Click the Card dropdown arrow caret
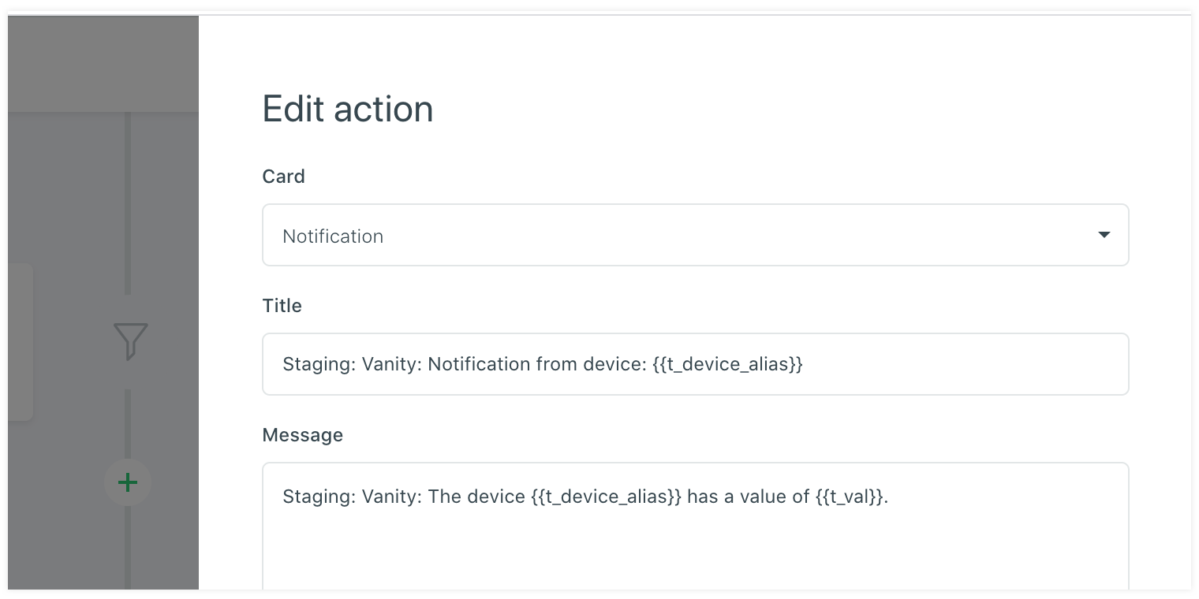The width and height of the screenshot is (1199, 599). (x=1104, y=235)
